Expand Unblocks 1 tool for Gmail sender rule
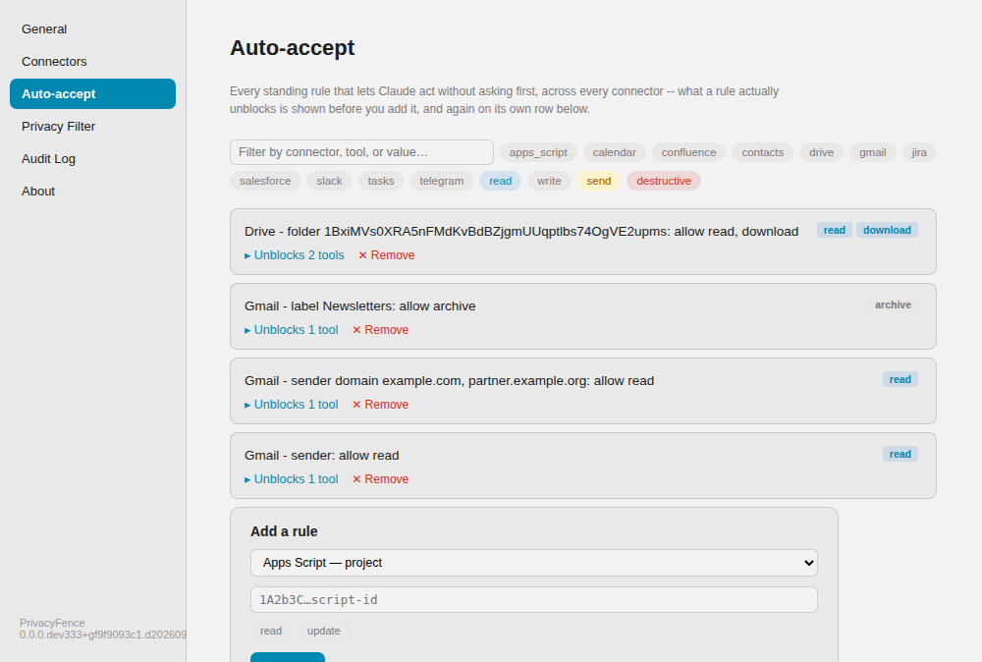Viewport: 982px width, 662px height. tap(292, 479)
